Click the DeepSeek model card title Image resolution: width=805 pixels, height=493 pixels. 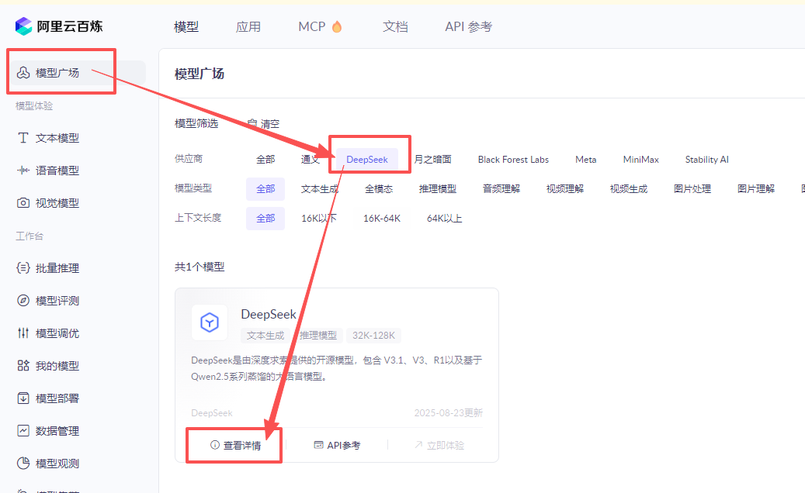point(269,314)
